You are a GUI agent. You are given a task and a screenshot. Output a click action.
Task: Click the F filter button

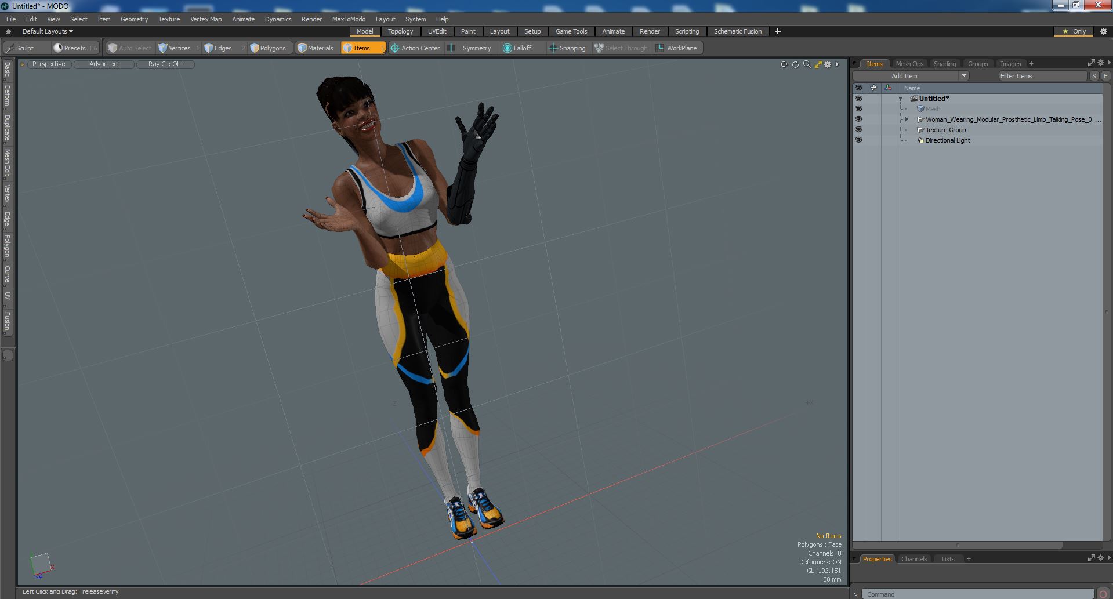tap(1105, 76)
